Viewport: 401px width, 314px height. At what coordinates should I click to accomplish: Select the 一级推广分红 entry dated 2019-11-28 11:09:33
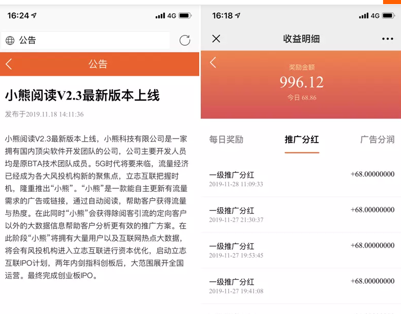tap(301, 179)
